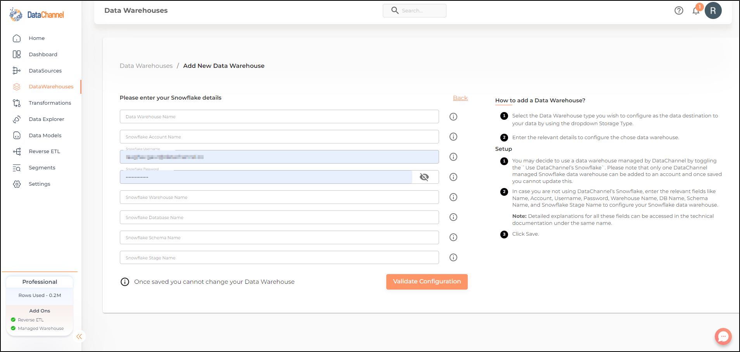Click 'Add New Data Warehouse' breadcrumb text

(x=224, y=66)
